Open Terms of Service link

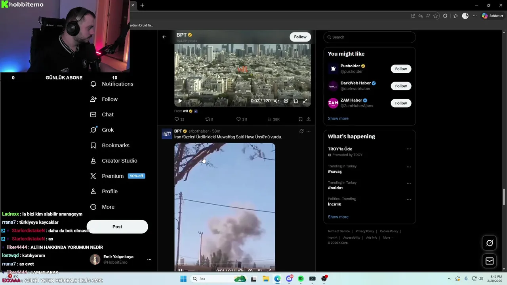click(339, 231)
